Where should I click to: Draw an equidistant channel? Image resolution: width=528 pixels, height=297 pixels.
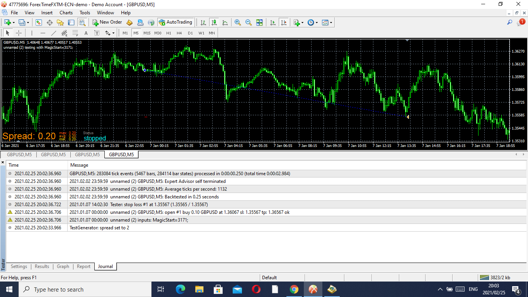(65, 33)
